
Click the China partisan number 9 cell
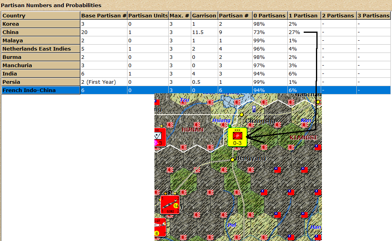[x=235, y=32]
